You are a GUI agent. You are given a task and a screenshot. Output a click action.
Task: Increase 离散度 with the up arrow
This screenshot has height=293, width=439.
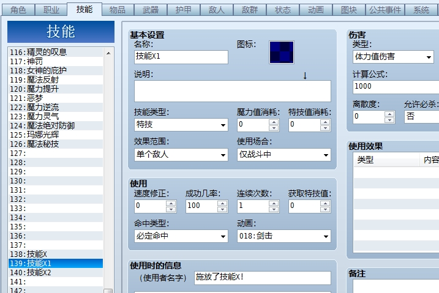coord(389,114)
